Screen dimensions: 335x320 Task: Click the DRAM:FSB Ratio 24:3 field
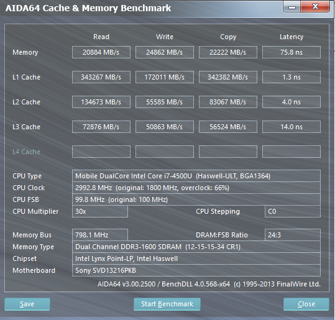(x=293, y=235)
